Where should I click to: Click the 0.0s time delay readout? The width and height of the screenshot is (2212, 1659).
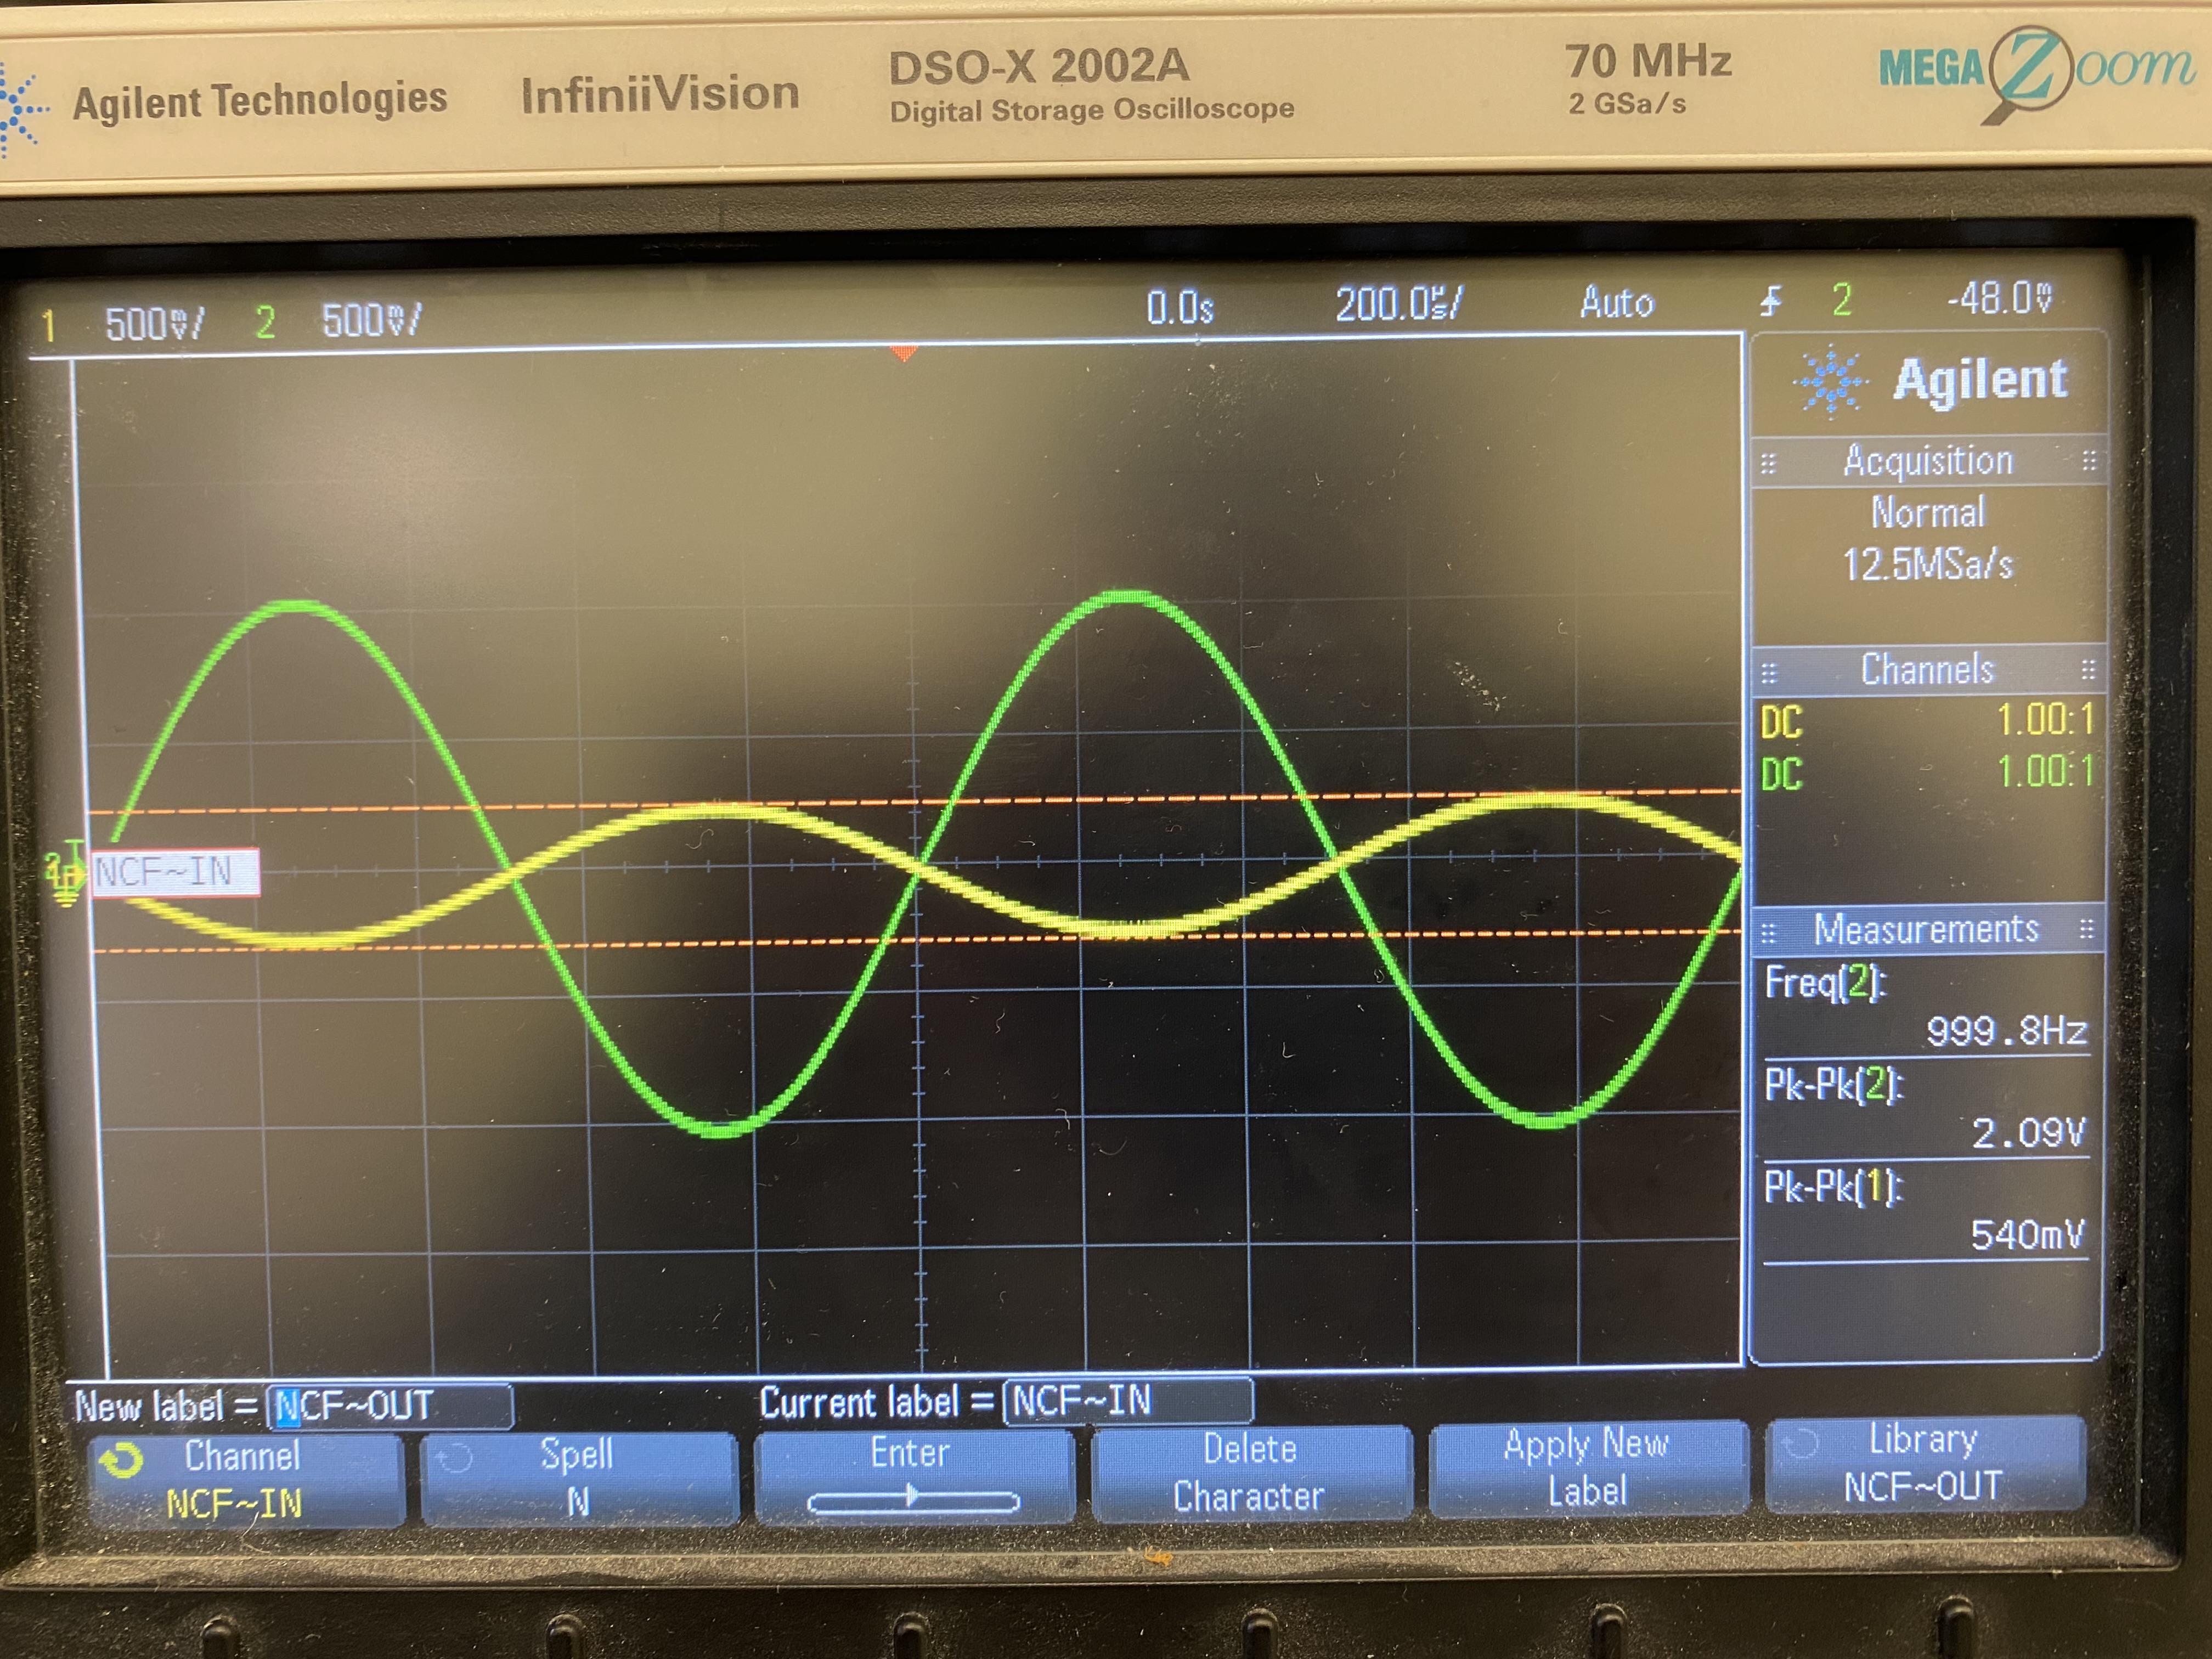pos(1180,308)
